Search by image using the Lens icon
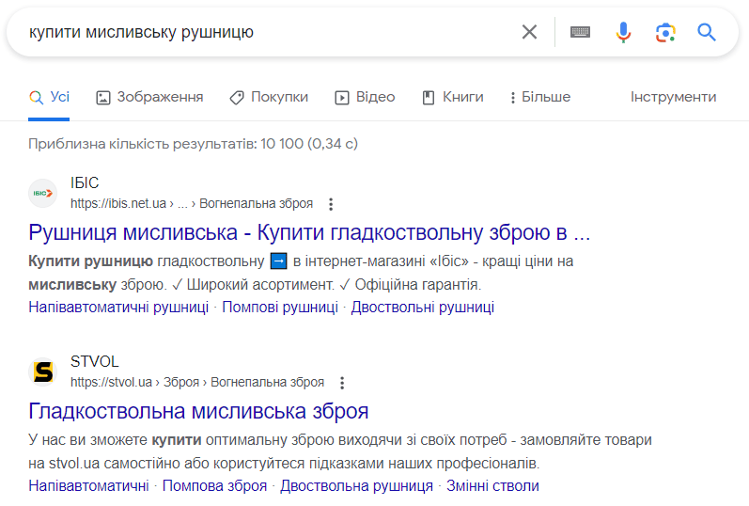 (665, 32)
